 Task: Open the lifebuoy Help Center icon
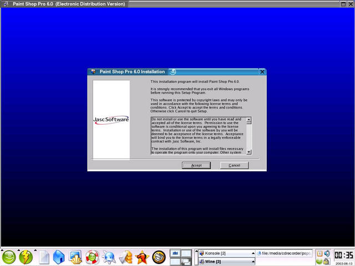coord(92,257)
